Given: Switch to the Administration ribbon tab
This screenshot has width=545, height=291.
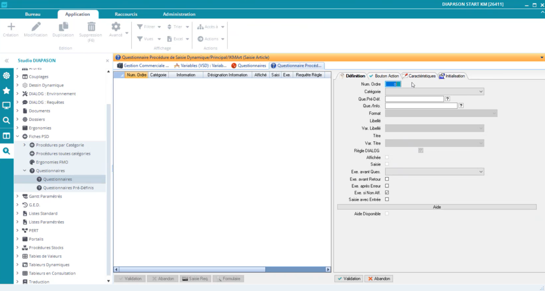Looking at the screenshot, I should point(179,14).
